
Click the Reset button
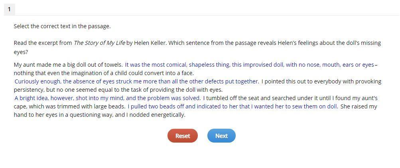(x=182, y=136)
